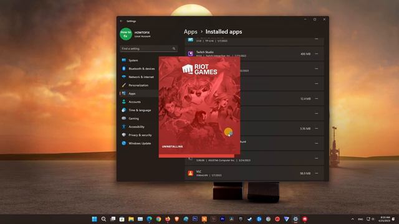The height and width of the screenshot is (224, 399).
Task: Click the TP-Link app icon in the list
Action: coord(190,40)
